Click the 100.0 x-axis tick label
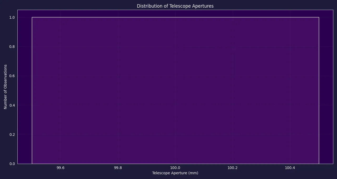This screenshot has height=179, width=337. tap(175, 168)
